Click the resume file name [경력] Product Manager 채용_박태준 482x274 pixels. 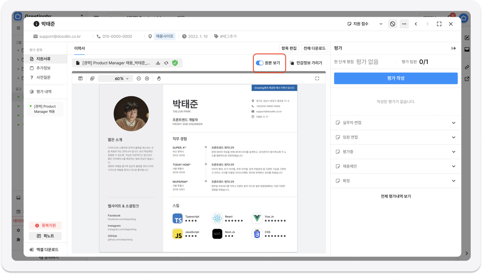click(116, 63)
